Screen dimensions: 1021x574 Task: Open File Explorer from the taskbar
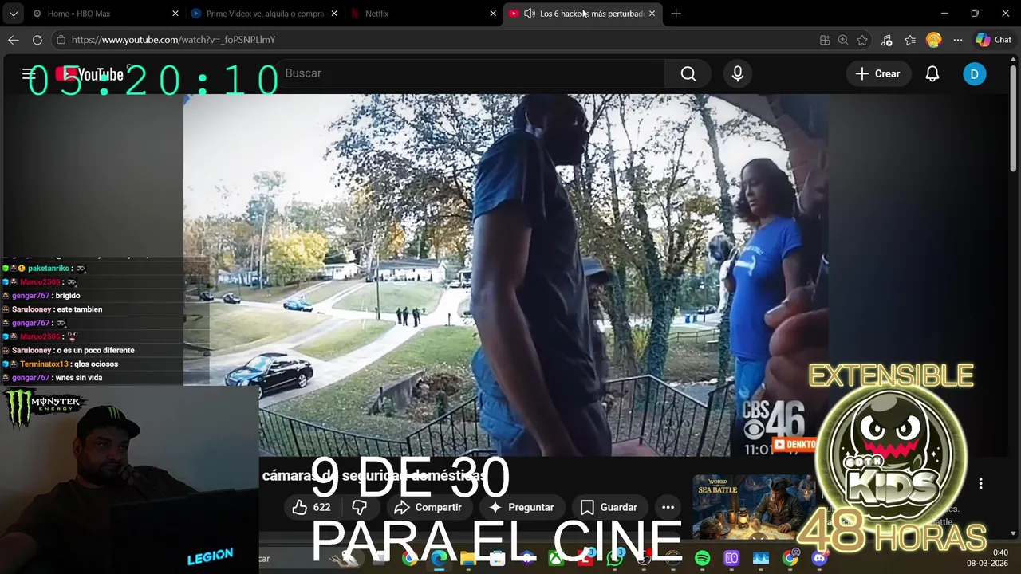click(468, 559)
